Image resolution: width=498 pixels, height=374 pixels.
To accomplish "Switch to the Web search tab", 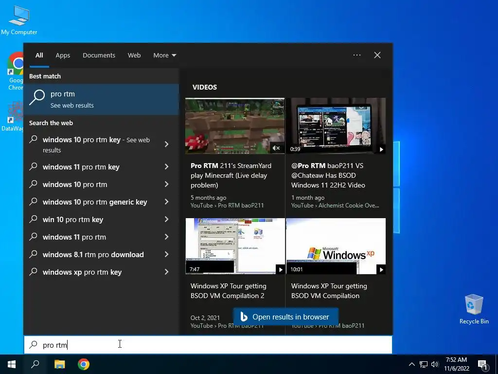I will pyautogui.click(x=134, y=56).
